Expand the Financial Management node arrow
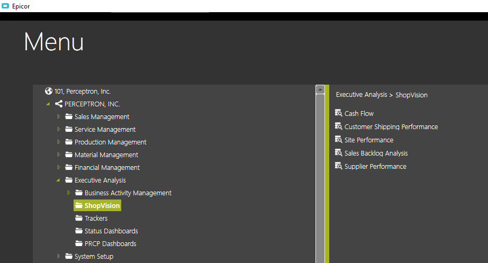The image size is (488, 263). coord(59,167)
